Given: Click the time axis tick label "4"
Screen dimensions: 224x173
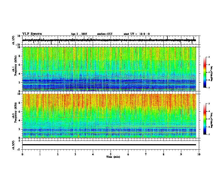Looking at the screenshot, I should pos(93,154).
